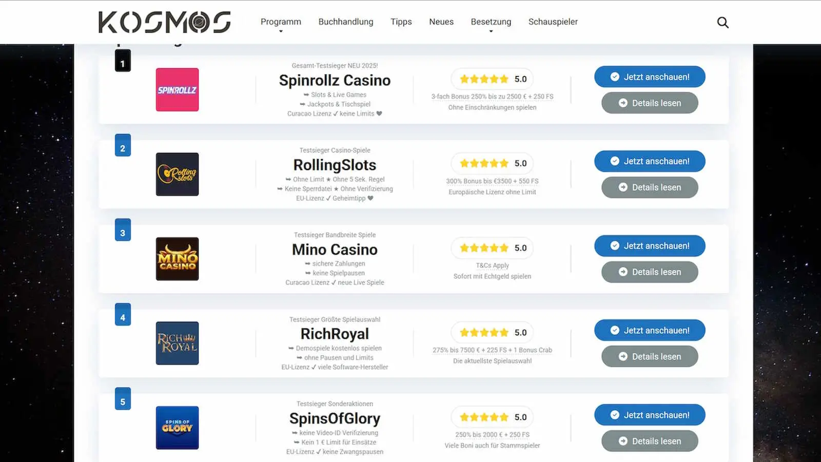Viewport: 821px width, 462px height.
Task: Click the KOSMOS logo
Action: (165, 22)
